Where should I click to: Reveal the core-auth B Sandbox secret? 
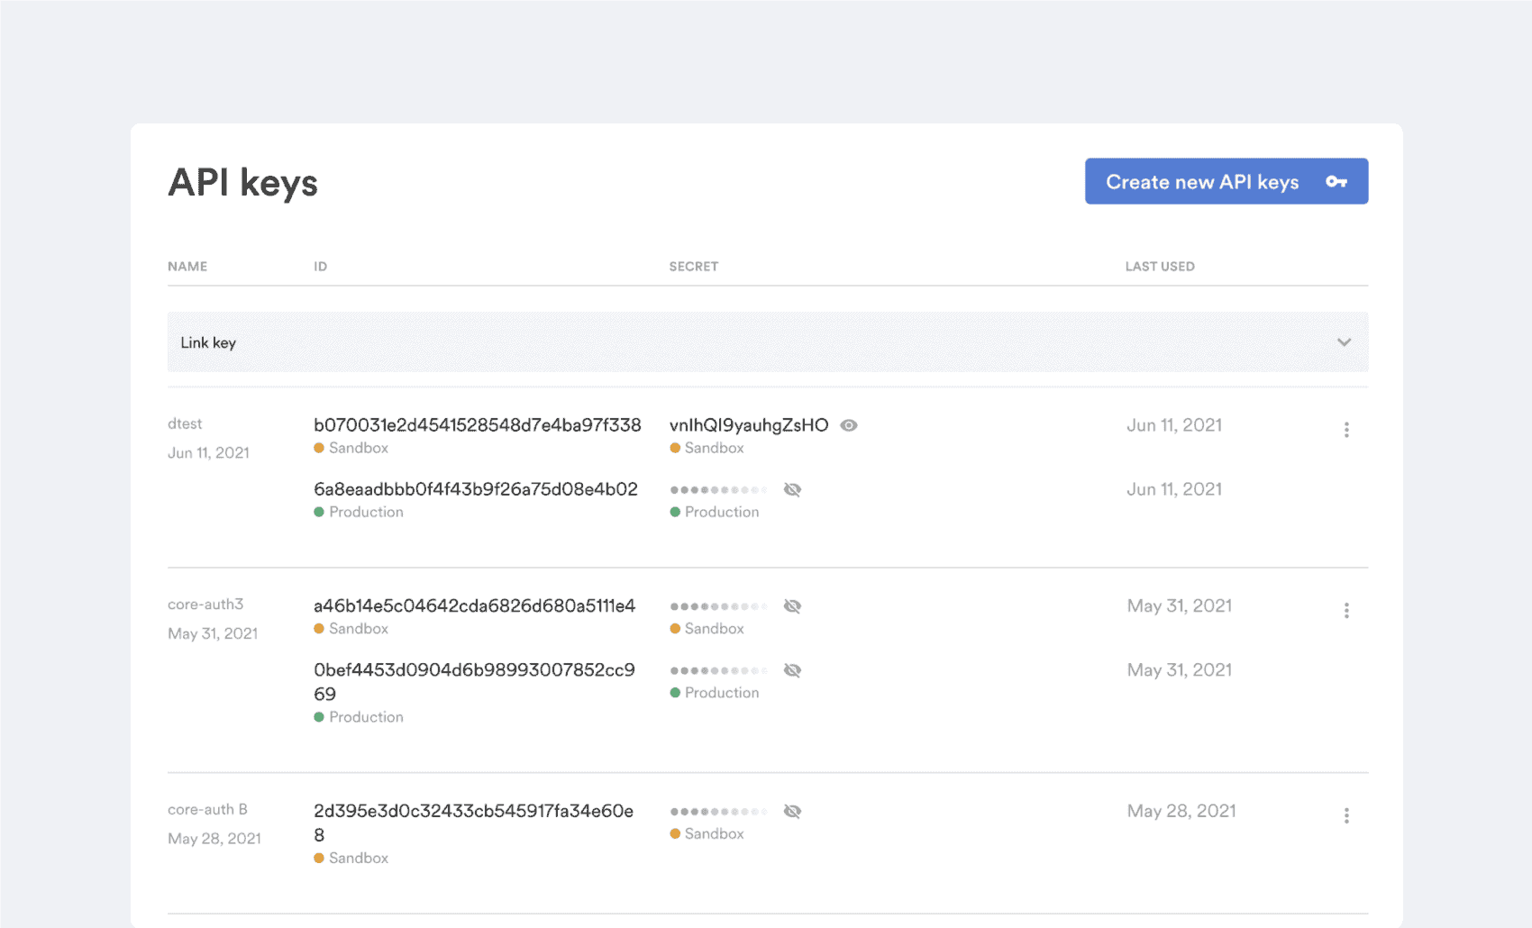[x=792, y=810]
